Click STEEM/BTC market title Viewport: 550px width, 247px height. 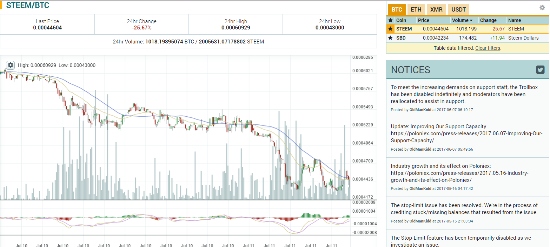(28, 5)
